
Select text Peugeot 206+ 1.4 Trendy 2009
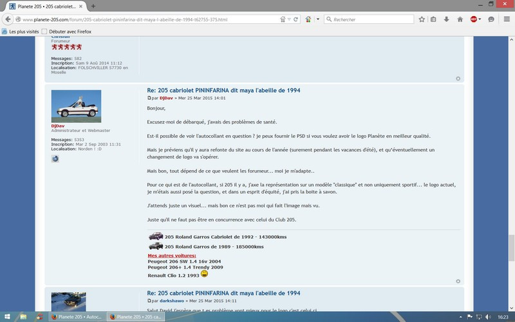[x=185, y=267]
